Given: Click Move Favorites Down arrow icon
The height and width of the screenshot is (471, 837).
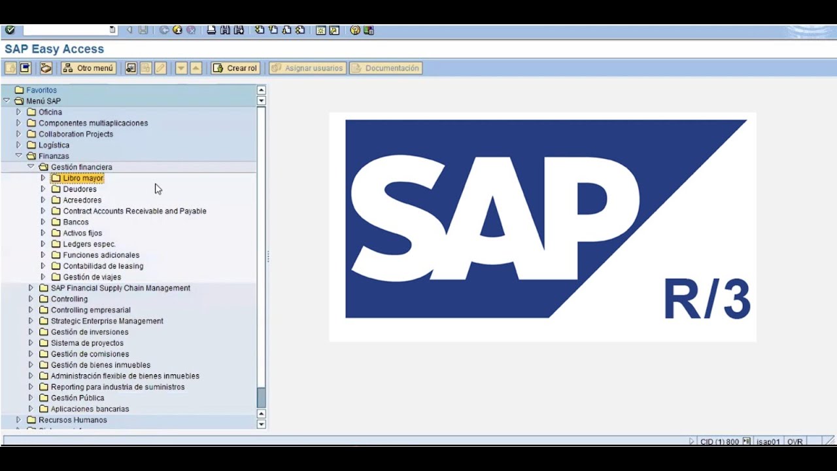Looking at the screenshot, I should point(181,68).
